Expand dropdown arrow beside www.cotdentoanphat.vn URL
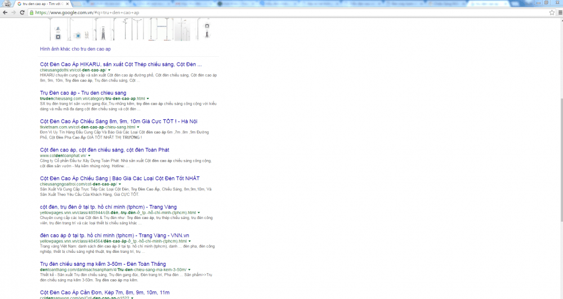The width and height of the screenshot is (563, 299). (x=89, y=155)
